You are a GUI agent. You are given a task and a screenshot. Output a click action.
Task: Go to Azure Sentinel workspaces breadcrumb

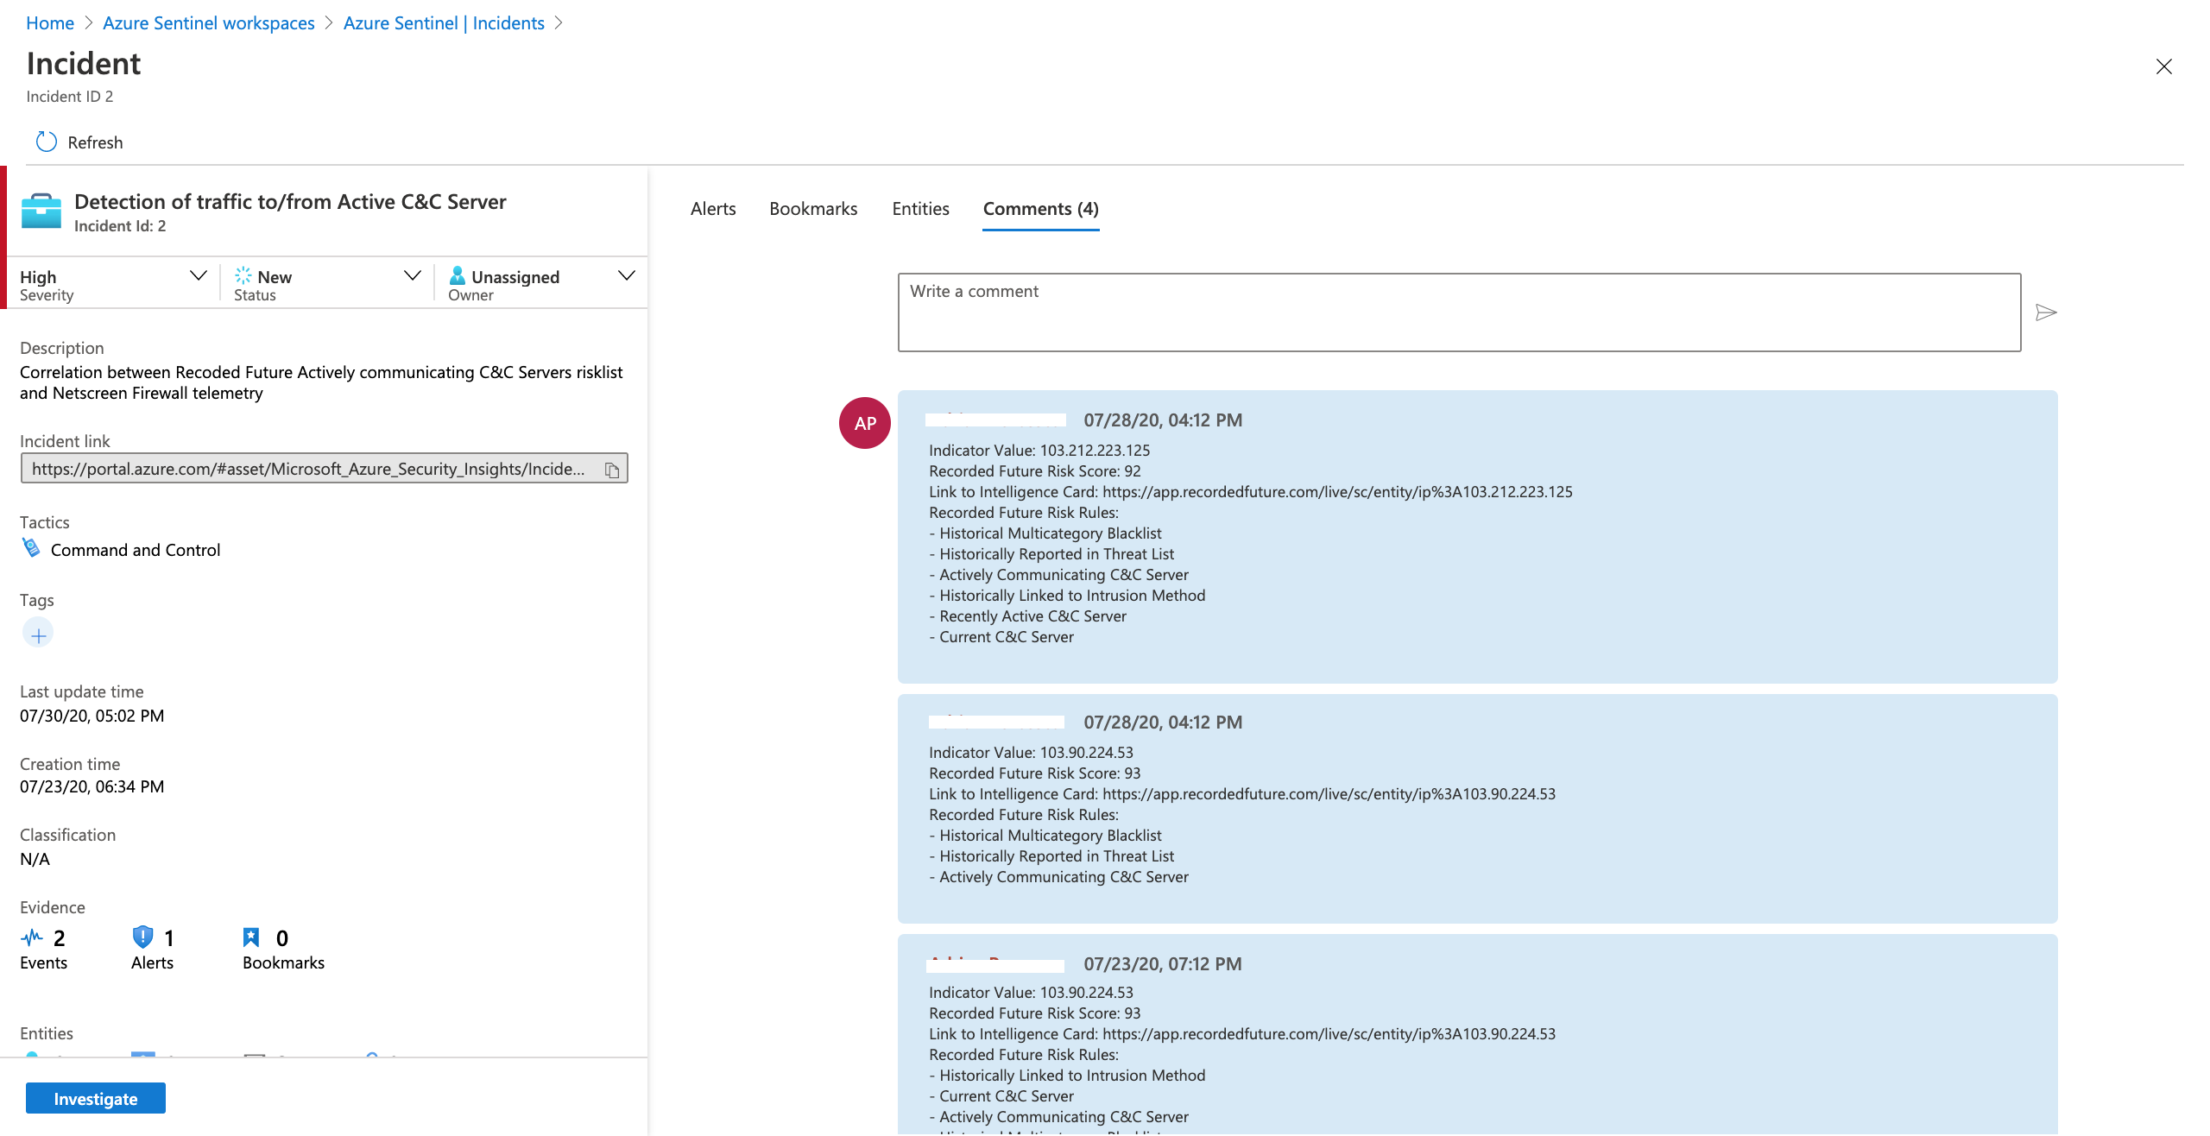click(209, 23)
